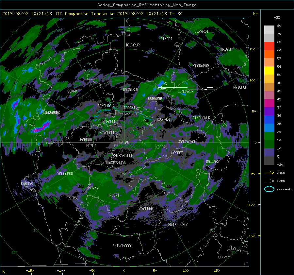Image resolution: width=294 pixels, height=275 pixels.
Task: Click the KOPPAL city label
Action: pyautogui.click(x=161, y=147)
